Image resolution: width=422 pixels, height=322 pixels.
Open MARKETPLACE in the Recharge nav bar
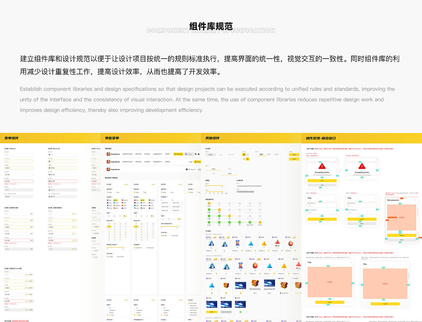128,154
